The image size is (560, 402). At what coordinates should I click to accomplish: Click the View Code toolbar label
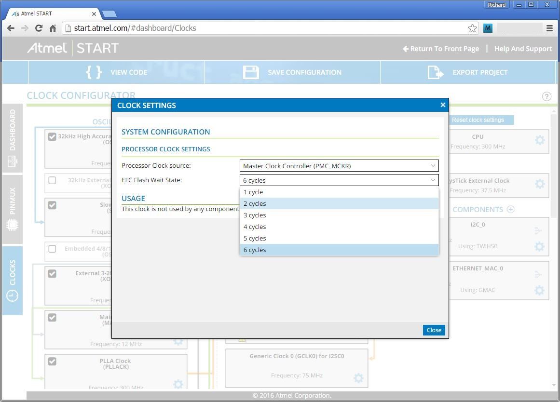pyautogui.click(x=129, y=72)
